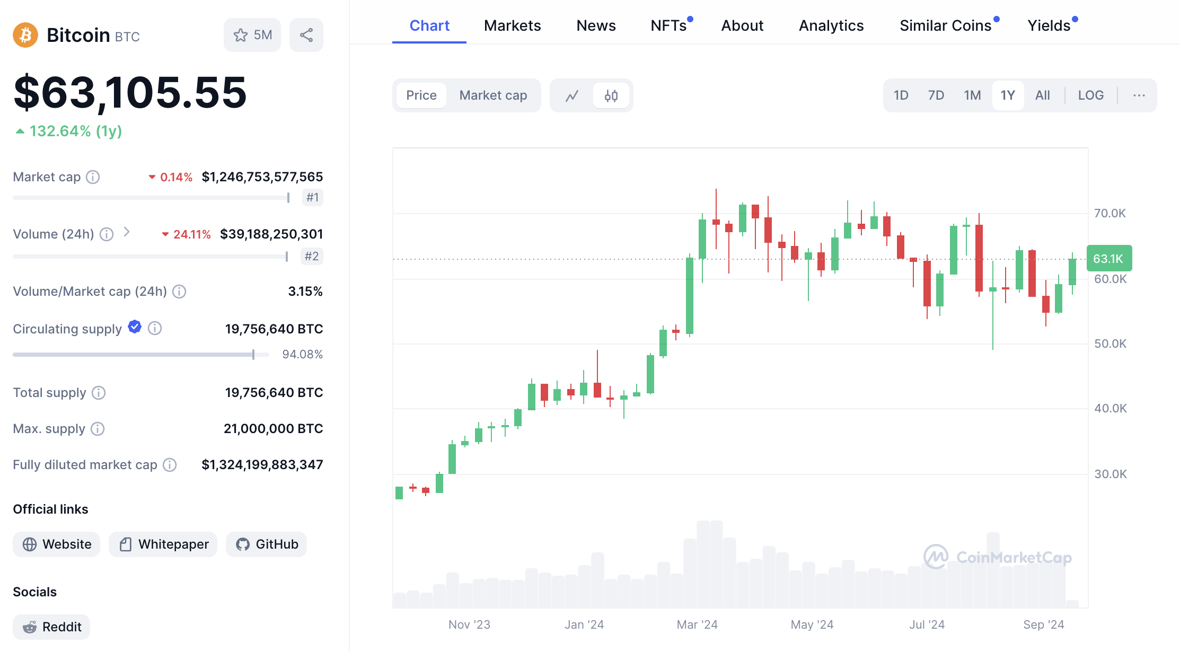Open the News tab

[x=596, y=25]
